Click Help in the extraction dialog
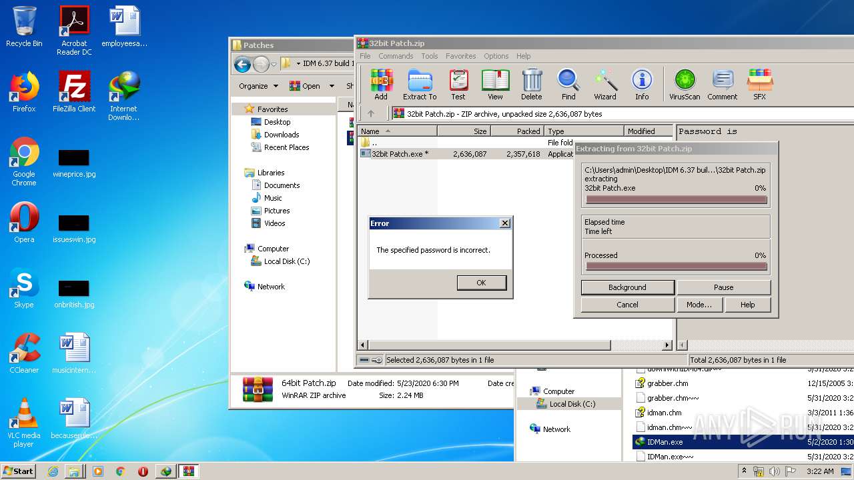 click(748, 305)
